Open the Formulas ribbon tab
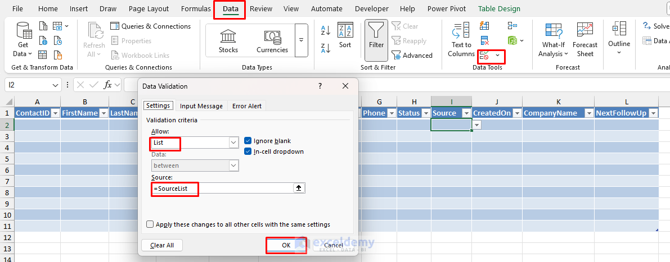This screenshot has height=262, width=670. click(x=196, y=8)
